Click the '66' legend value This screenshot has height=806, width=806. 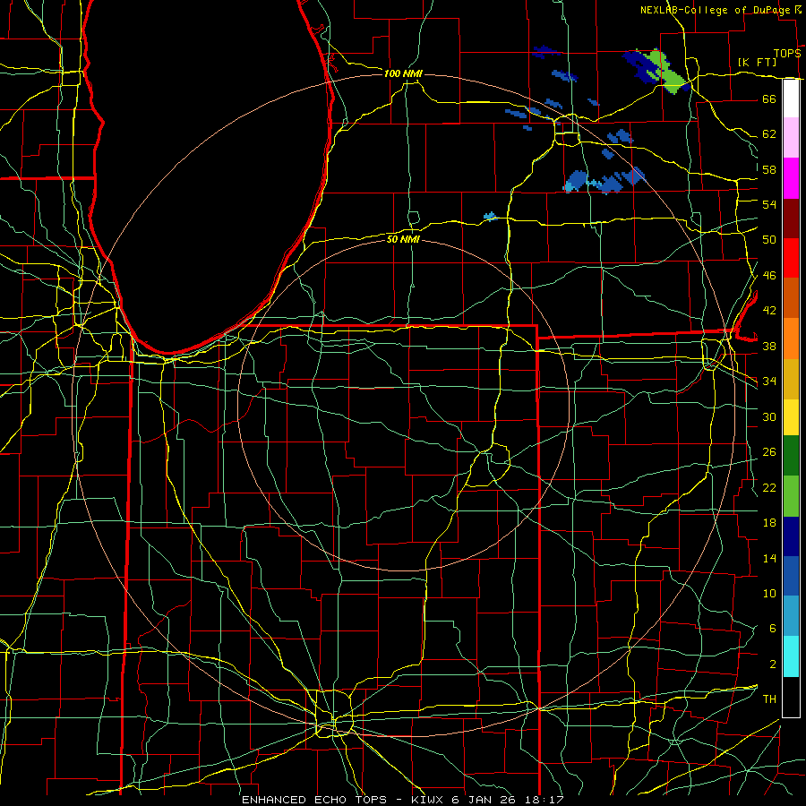769,99
